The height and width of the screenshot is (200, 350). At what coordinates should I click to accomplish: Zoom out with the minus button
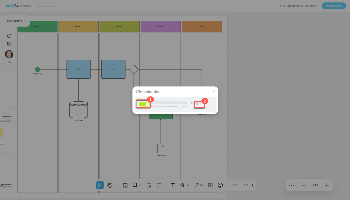tap(303, 185)
